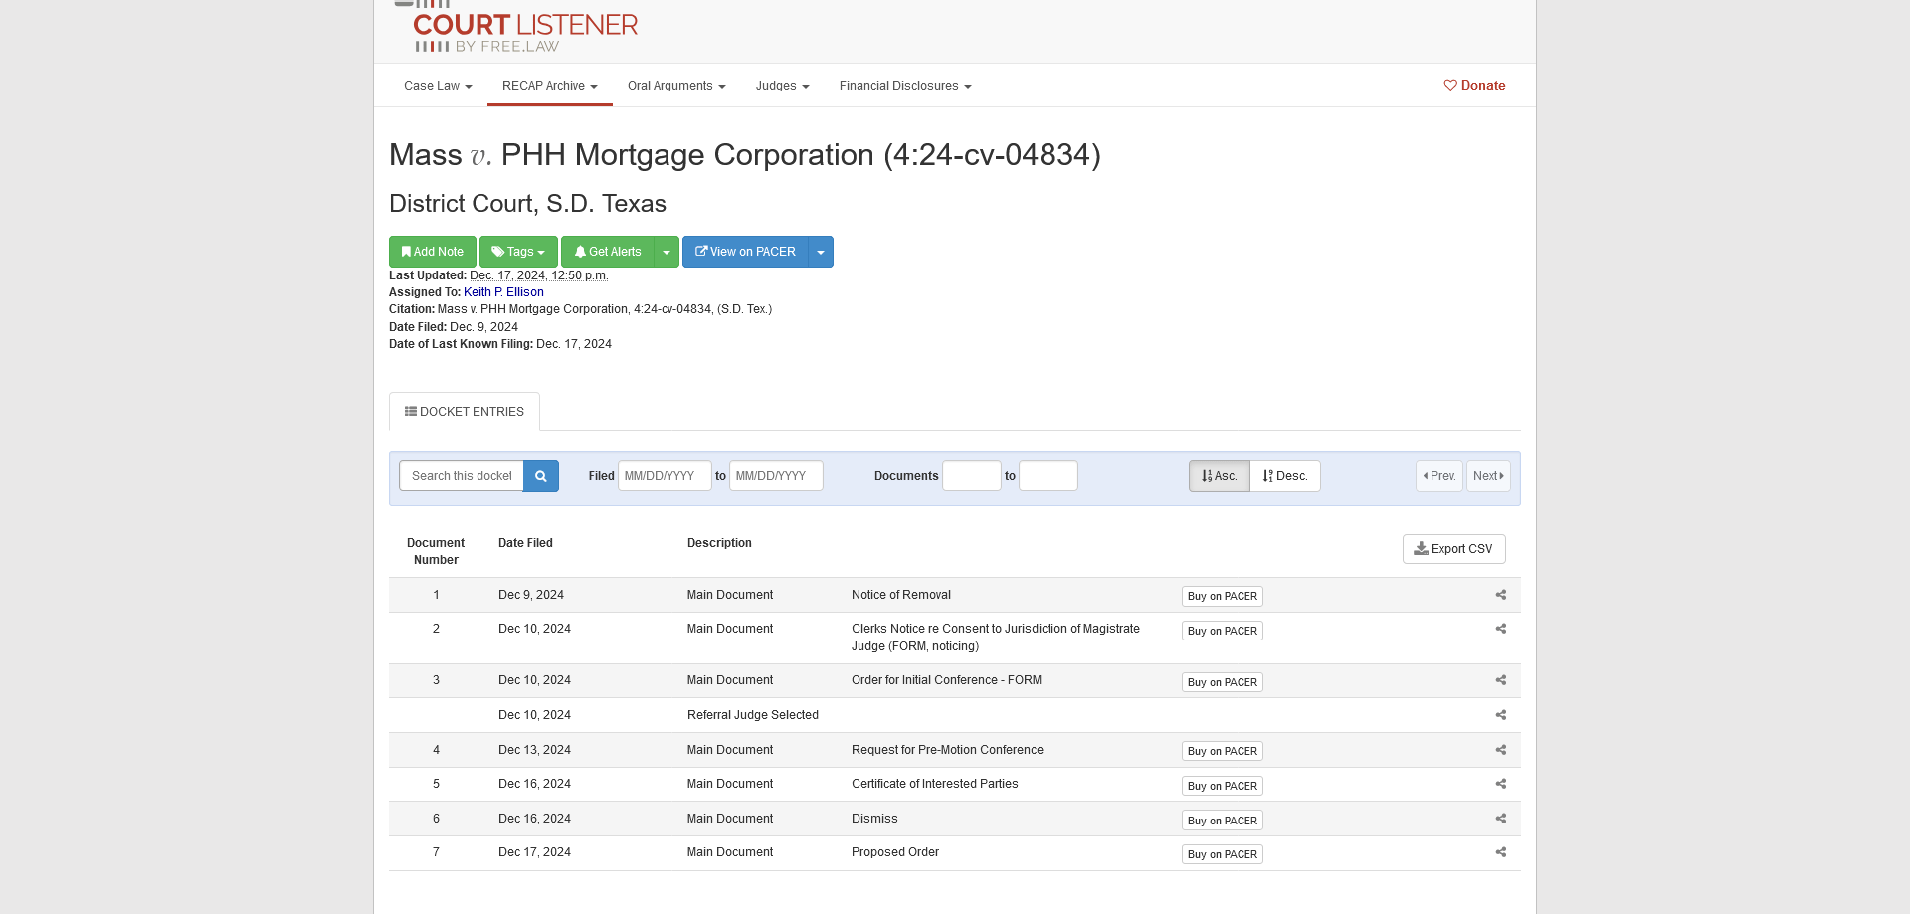Buy Dismiss document on PACER
This screenshot has height=914, width=1910.
click(1223, 821)
